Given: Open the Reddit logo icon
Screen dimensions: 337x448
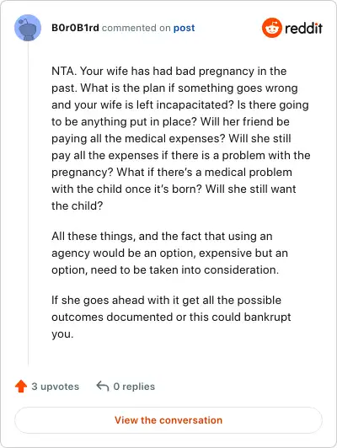Looking at the screenshot, I should tap(271, 28).
